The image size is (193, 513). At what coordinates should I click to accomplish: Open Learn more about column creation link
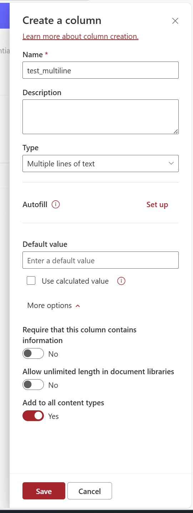tap(81, 36)
